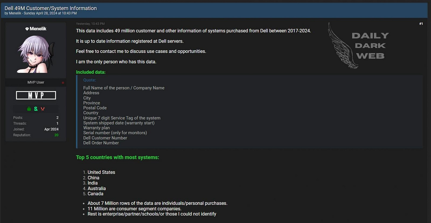431x223 pixels.
Task: Click the joined date Apr 2024
Action: click(x=51, y=129)
